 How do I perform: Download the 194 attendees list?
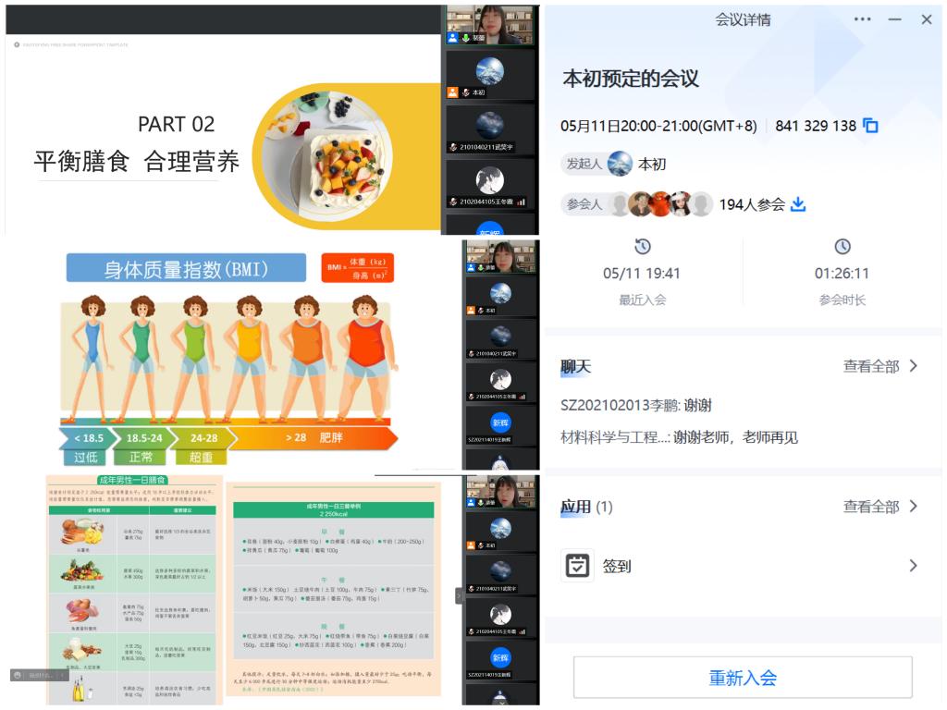coord(798,204)
